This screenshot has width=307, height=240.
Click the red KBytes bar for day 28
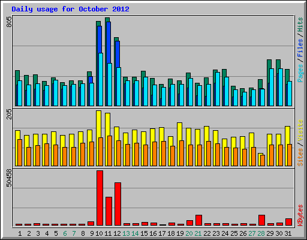coord(261,220)
